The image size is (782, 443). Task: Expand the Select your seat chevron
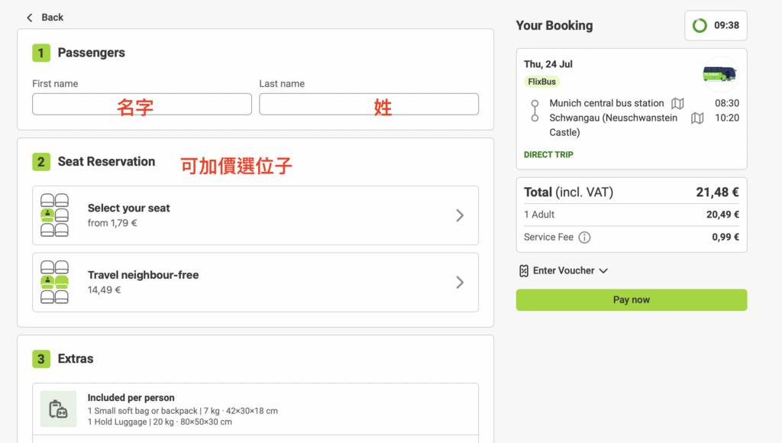tap(460, 215)
